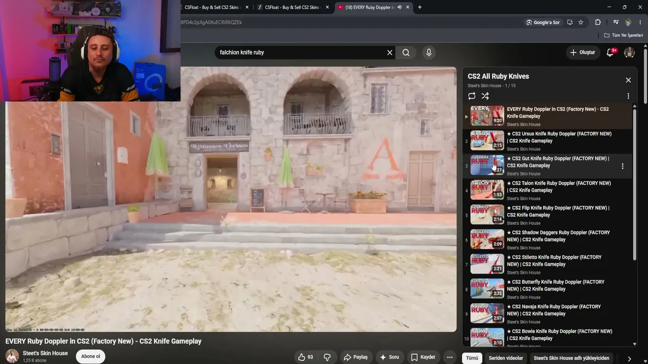Open the playlist header options menu
The width and height of the screenshot is (648, 364).
pos(628,96)
